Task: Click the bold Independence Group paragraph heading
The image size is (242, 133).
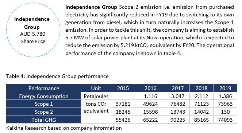Action: tap(91, 7)
